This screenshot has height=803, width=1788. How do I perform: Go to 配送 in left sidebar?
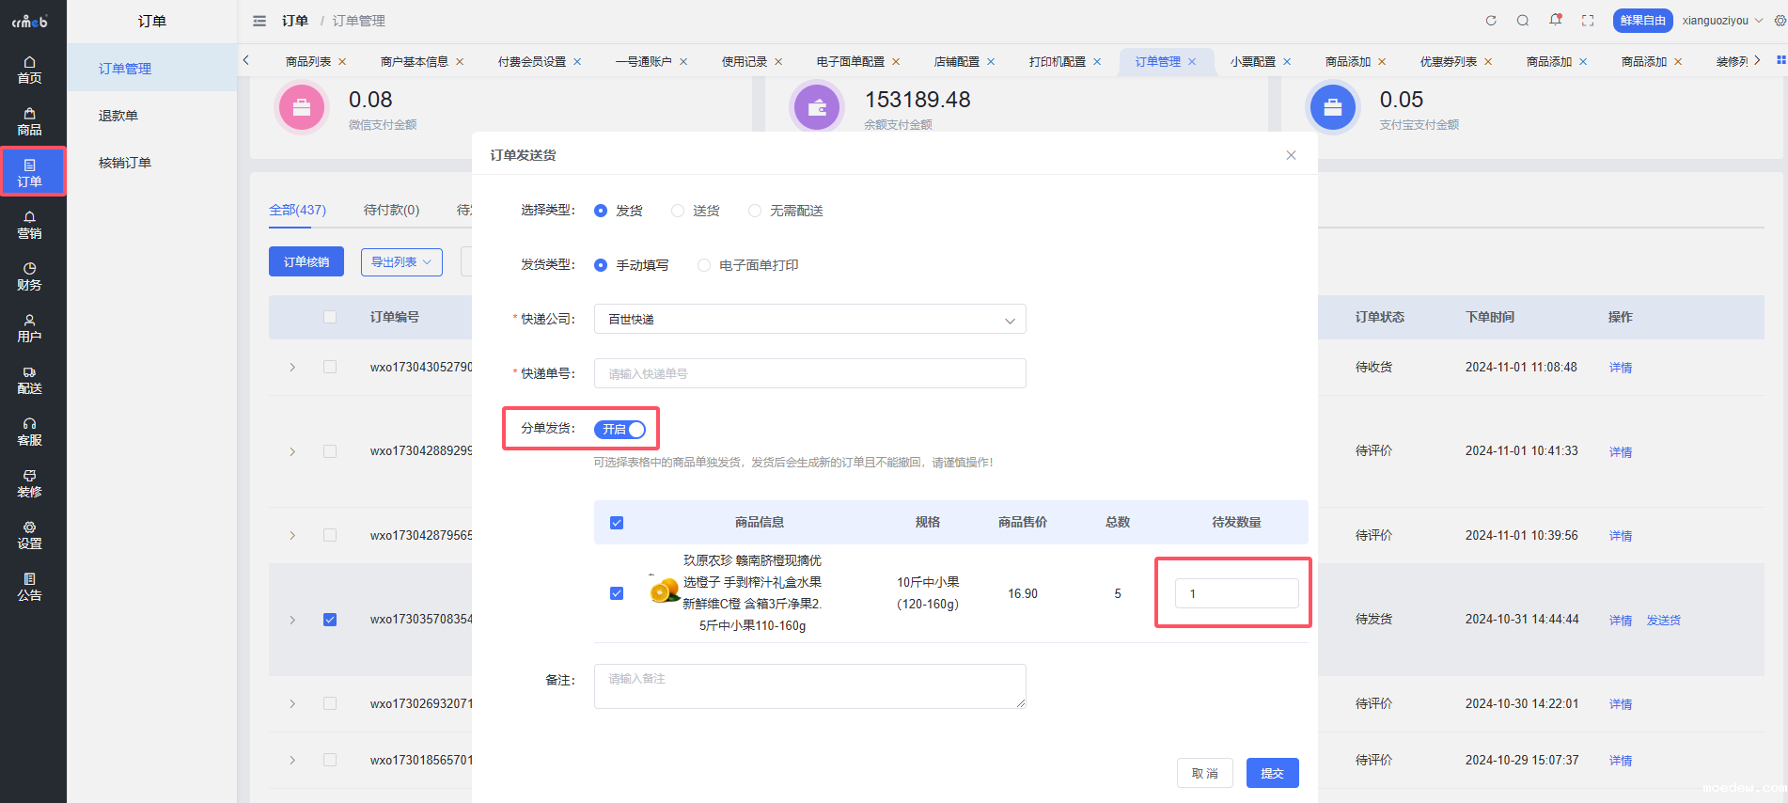(29, 380)
